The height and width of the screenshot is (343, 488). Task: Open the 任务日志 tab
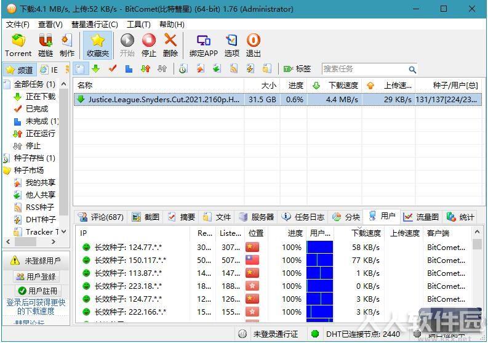click(303, 217)
